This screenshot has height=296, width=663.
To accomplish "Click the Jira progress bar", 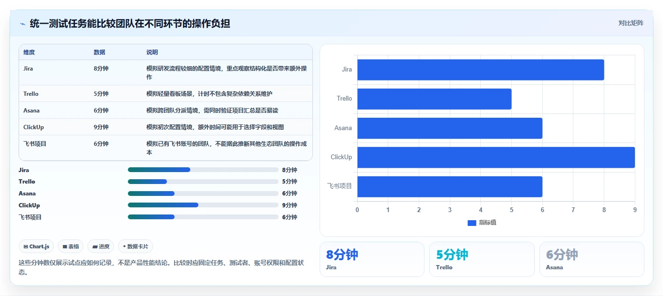I will coord(203,170).
